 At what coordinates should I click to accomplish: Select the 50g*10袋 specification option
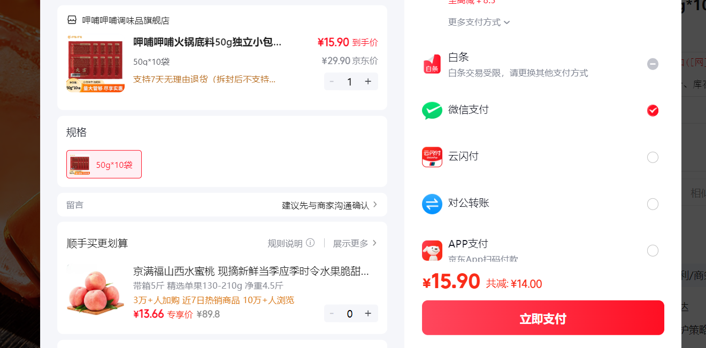[104, 164]
